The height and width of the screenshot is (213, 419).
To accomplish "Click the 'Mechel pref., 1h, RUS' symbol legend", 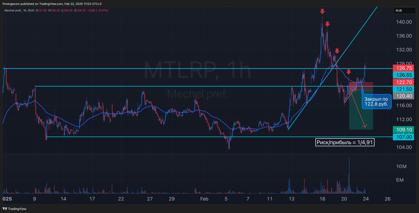I will (x=19, y=10).
